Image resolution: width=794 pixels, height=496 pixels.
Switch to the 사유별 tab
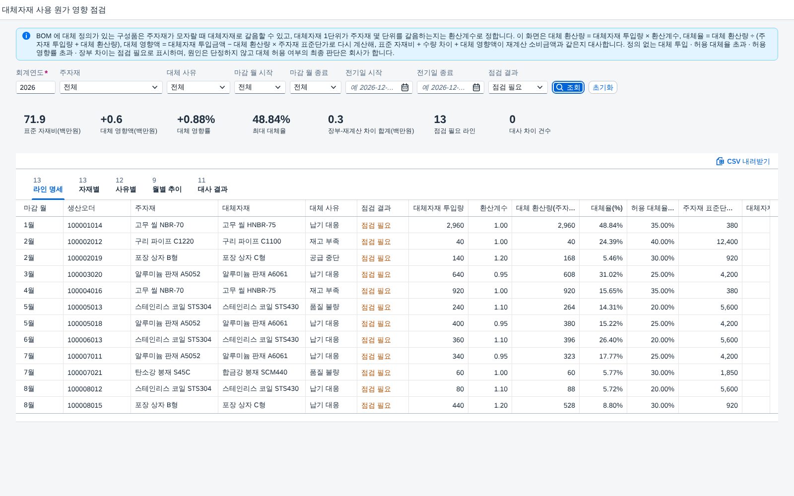(x=126, y=185)
